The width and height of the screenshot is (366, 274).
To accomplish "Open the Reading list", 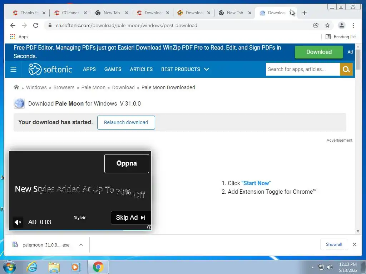I will point(341,37).
